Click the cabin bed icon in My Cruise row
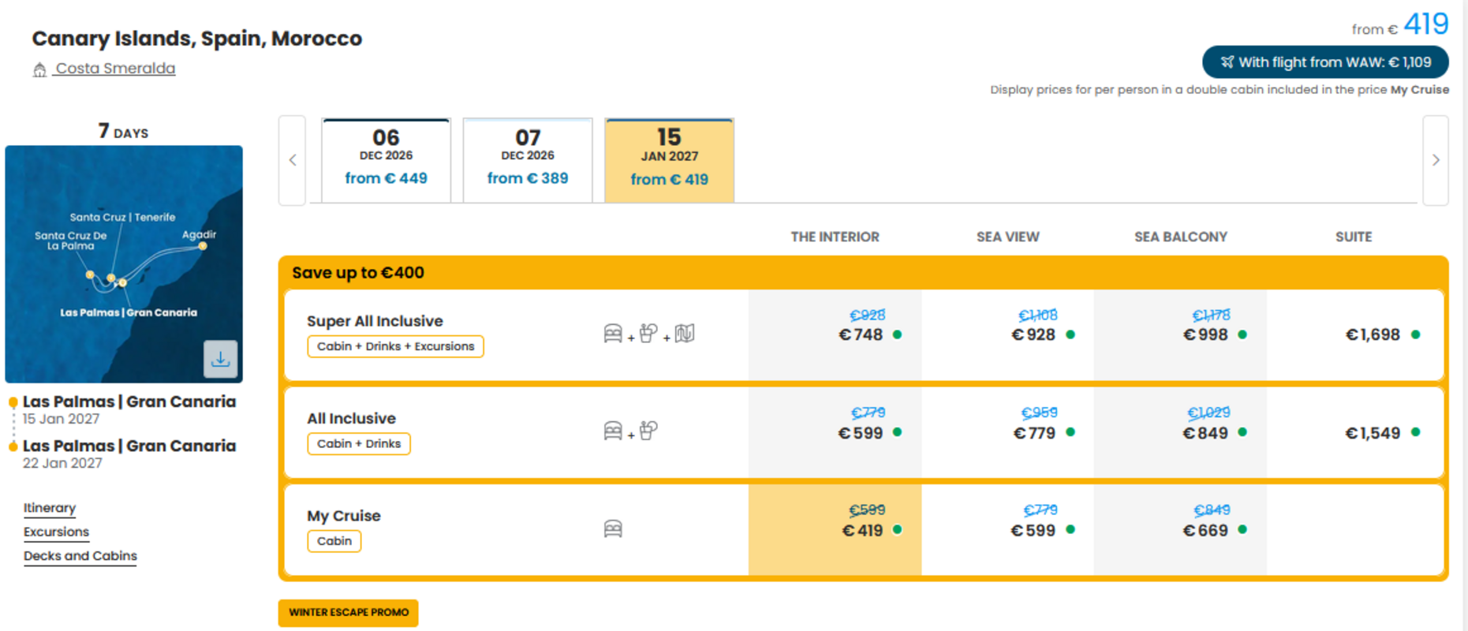 (613, 528)
